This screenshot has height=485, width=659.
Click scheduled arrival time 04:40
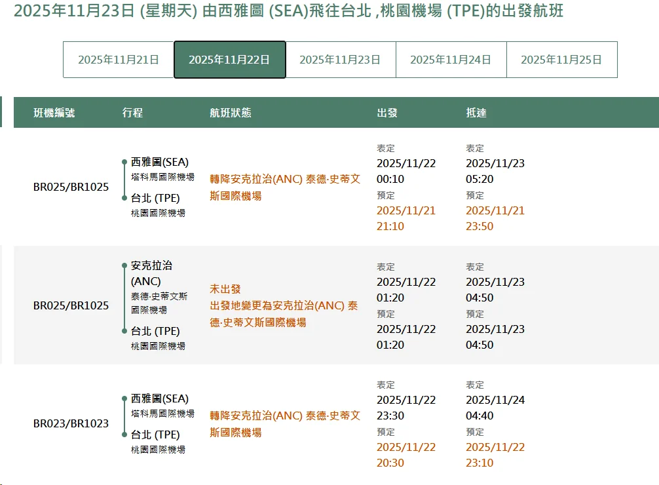point(480,416)
